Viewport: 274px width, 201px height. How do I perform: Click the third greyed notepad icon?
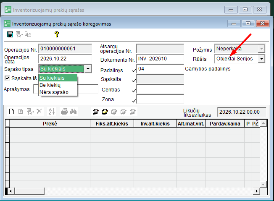[114, 112]
